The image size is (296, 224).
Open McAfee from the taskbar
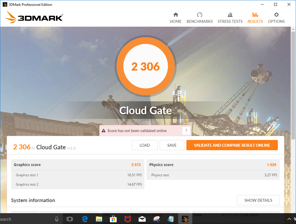(x=127, y=219)
